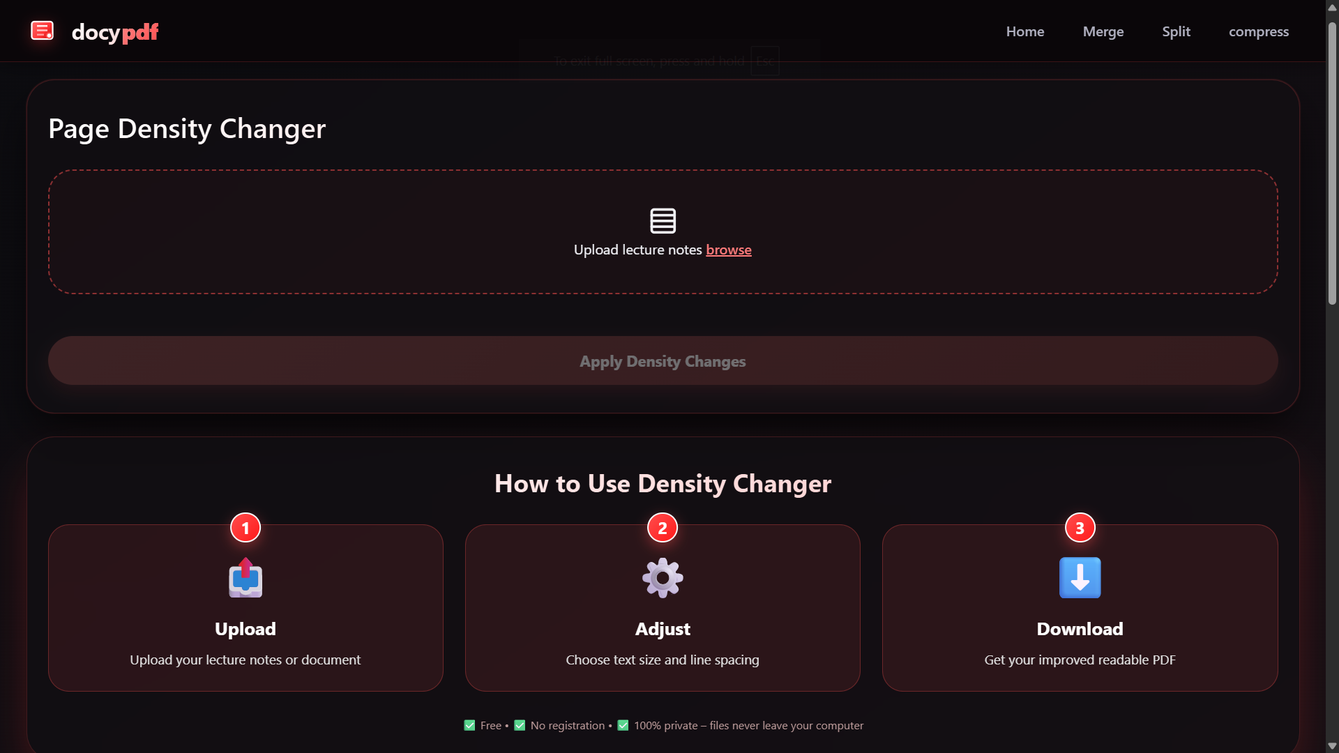Click the docypdf logo icon
1339x753 pixels.
[42, 31]
